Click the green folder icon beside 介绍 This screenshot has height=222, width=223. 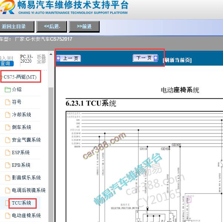pyautogui.click(x=8, y=90)
